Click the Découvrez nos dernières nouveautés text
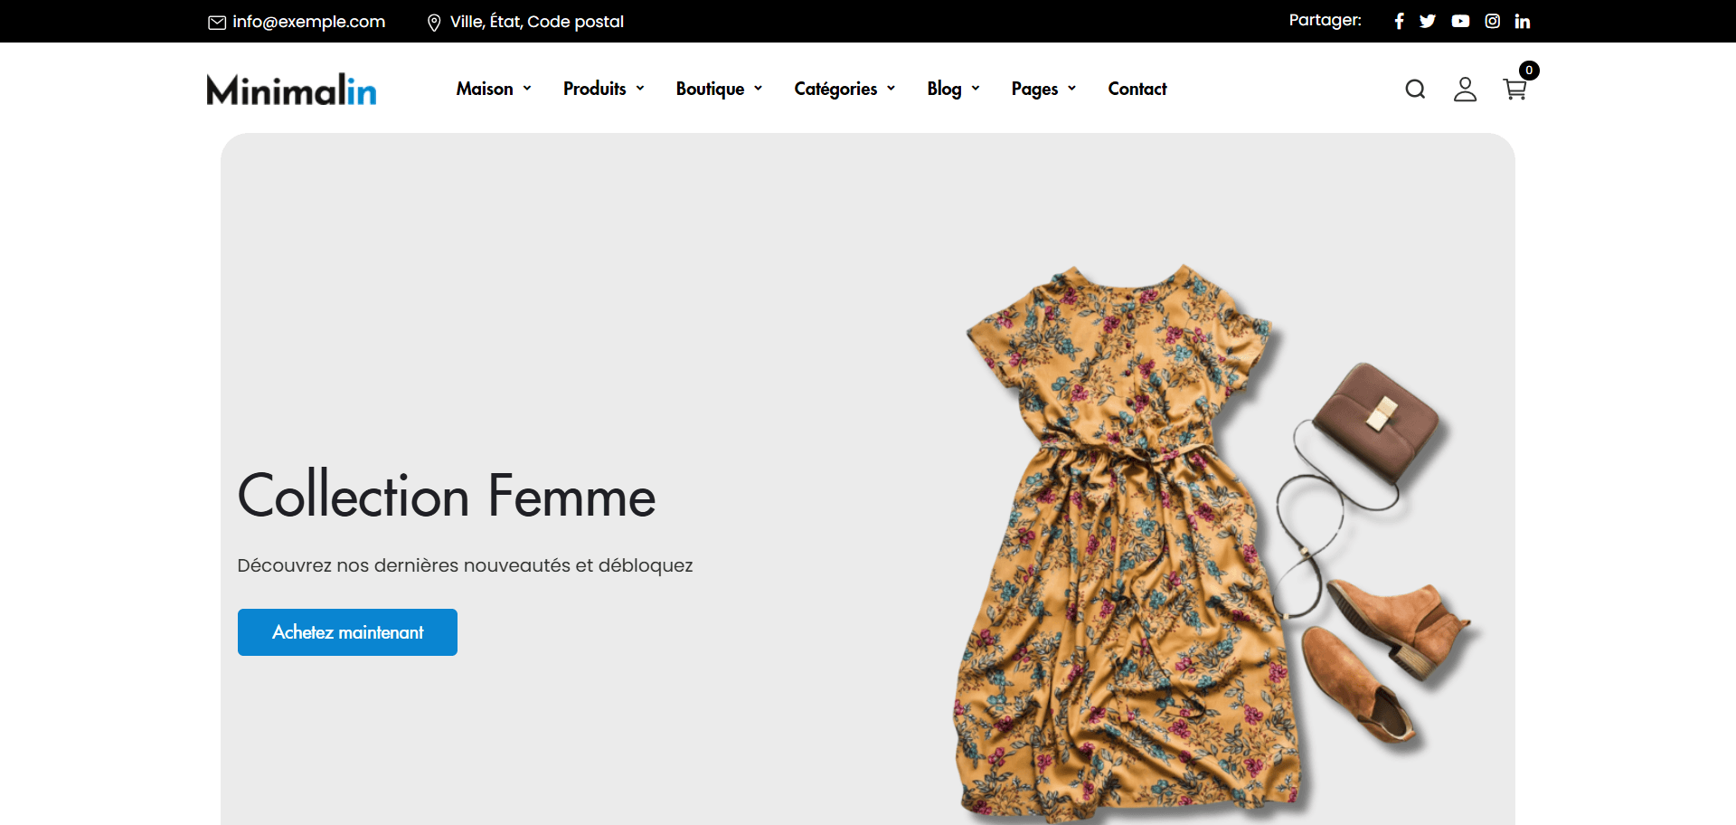This screenshot has width=1736, height=825. [465, 565]
